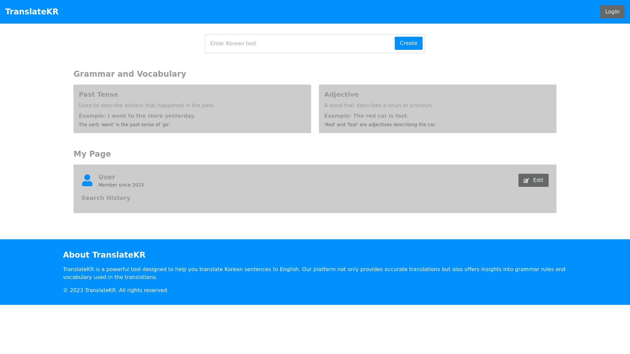Click the copyright notice in footer

click(115, 290)
